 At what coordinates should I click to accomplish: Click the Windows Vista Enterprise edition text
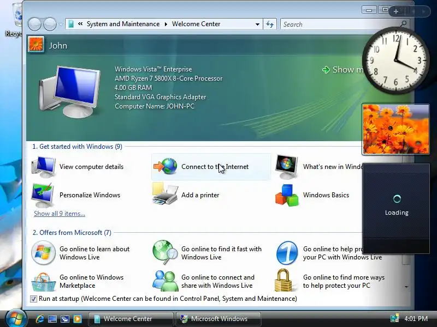pyautogui.click(x=153, y=69)
